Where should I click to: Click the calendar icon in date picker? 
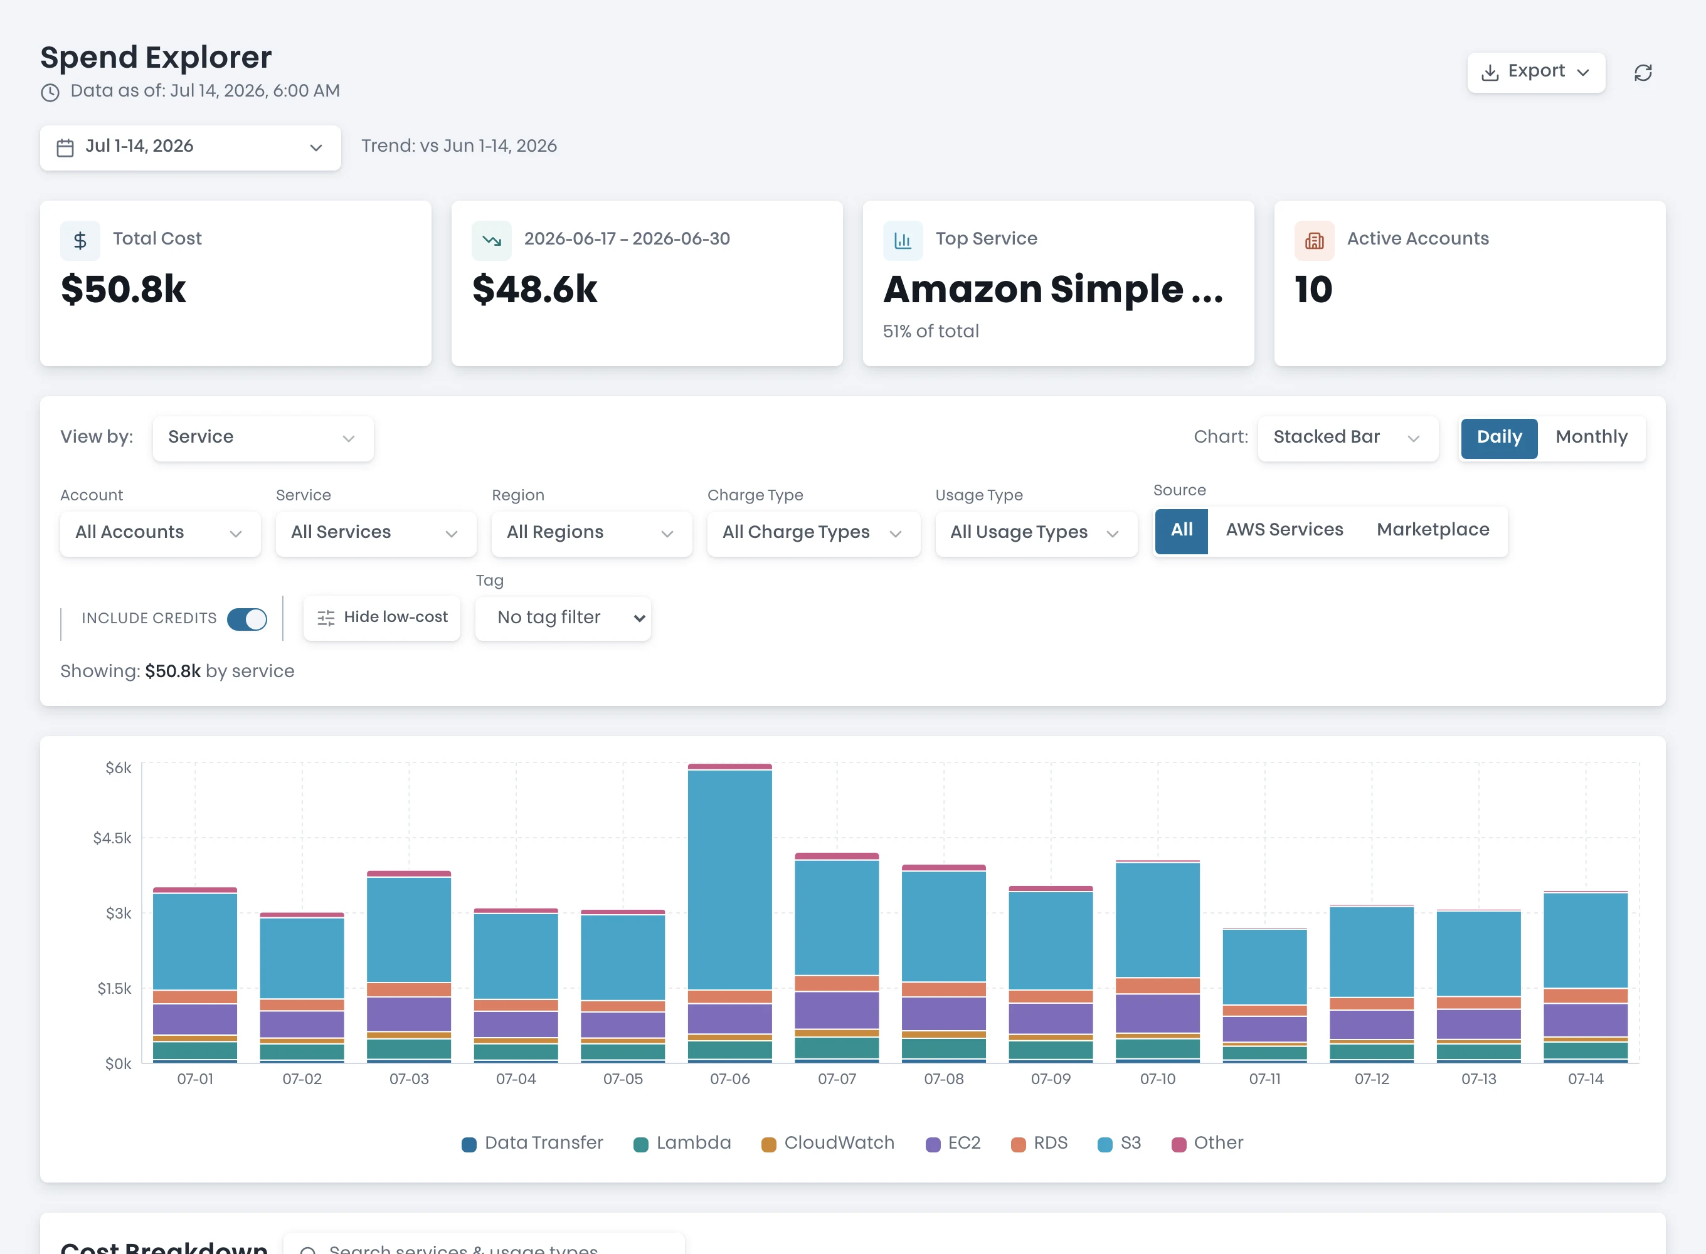coord(65,147)
